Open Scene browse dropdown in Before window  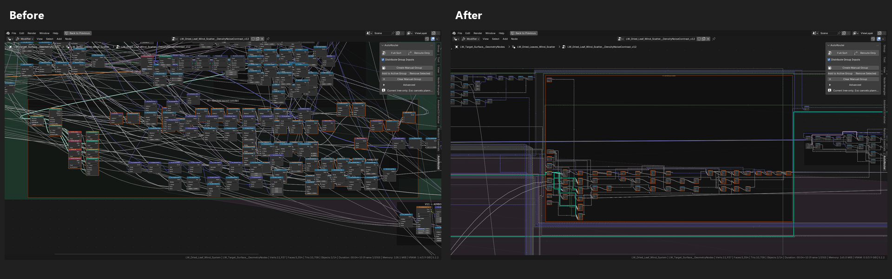coord(369,33)
